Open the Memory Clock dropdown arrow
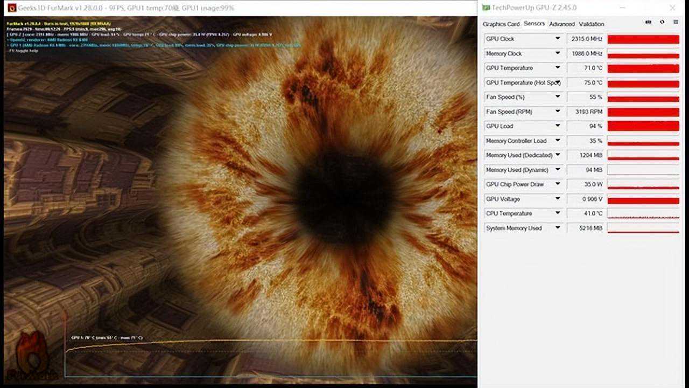The height and width of the screenshot is (388, 689). click(x=558, y=53)
